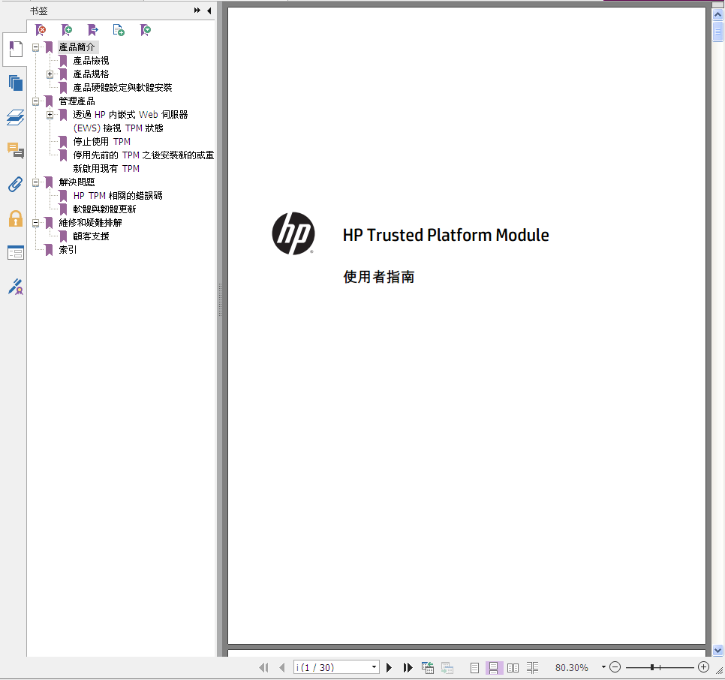
Task: Open the 軟體與韌體更新 bookmark
Action: coord(104,209)
